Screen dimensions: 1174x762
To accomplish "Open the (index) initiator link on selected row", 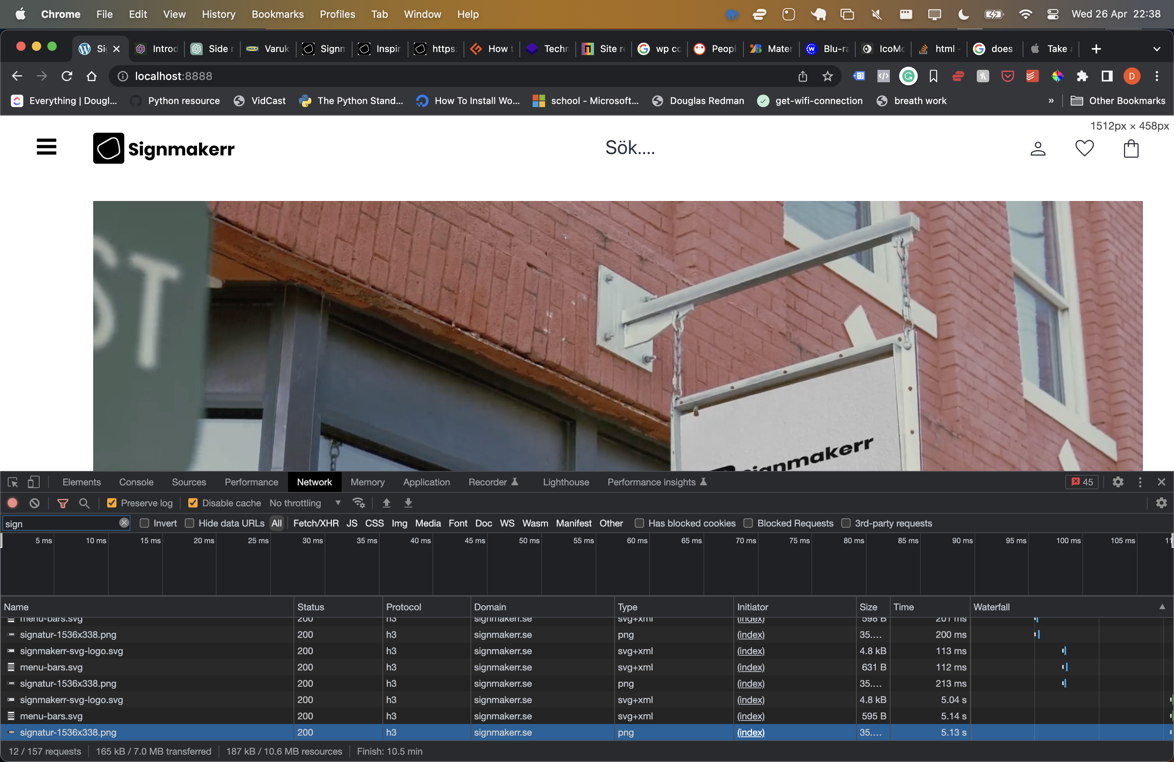I will point(750,732).
